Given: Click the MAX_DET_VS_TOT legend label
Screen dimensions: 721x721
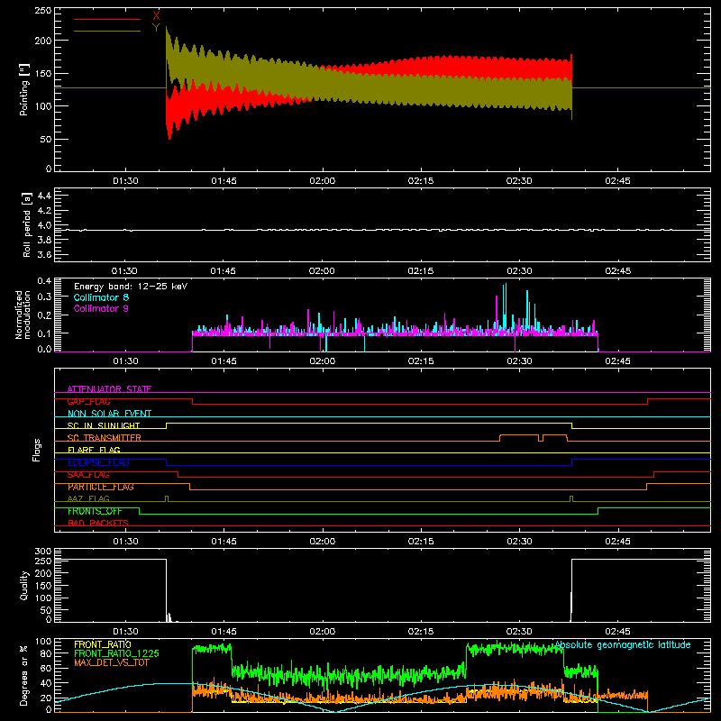Looking at the screenshot, I should pyautogui.click(x=111, y=662).
